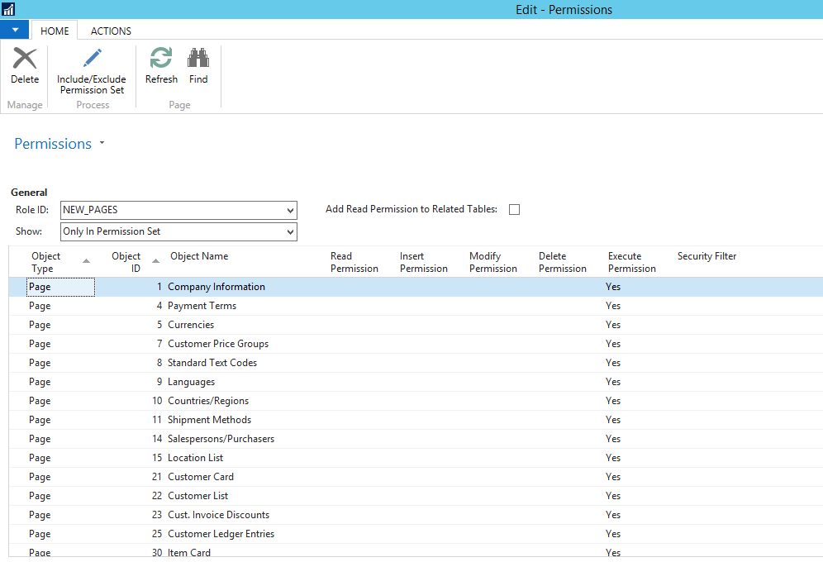
Task: Click the Security Filter column header
Action: pyautogui.click(x=706, y=256)
